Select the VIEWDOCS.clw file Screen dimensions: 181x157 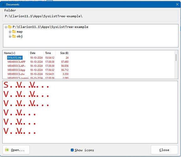point(16,74)
